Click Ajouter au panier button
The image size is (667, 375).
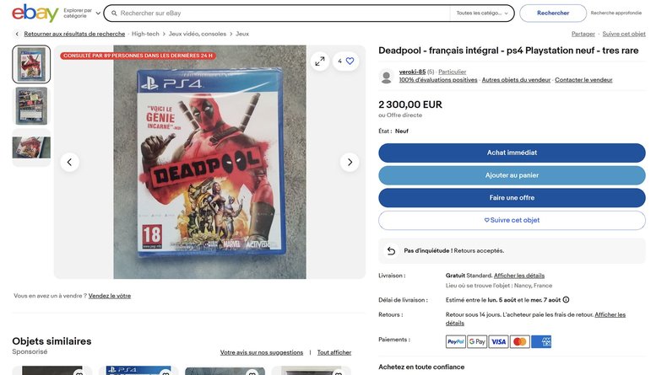[512, 175]
